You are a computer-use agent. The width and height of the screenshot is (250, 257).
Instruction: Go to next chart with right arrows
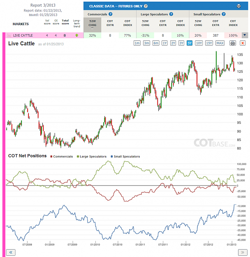(x=243, y=252)
